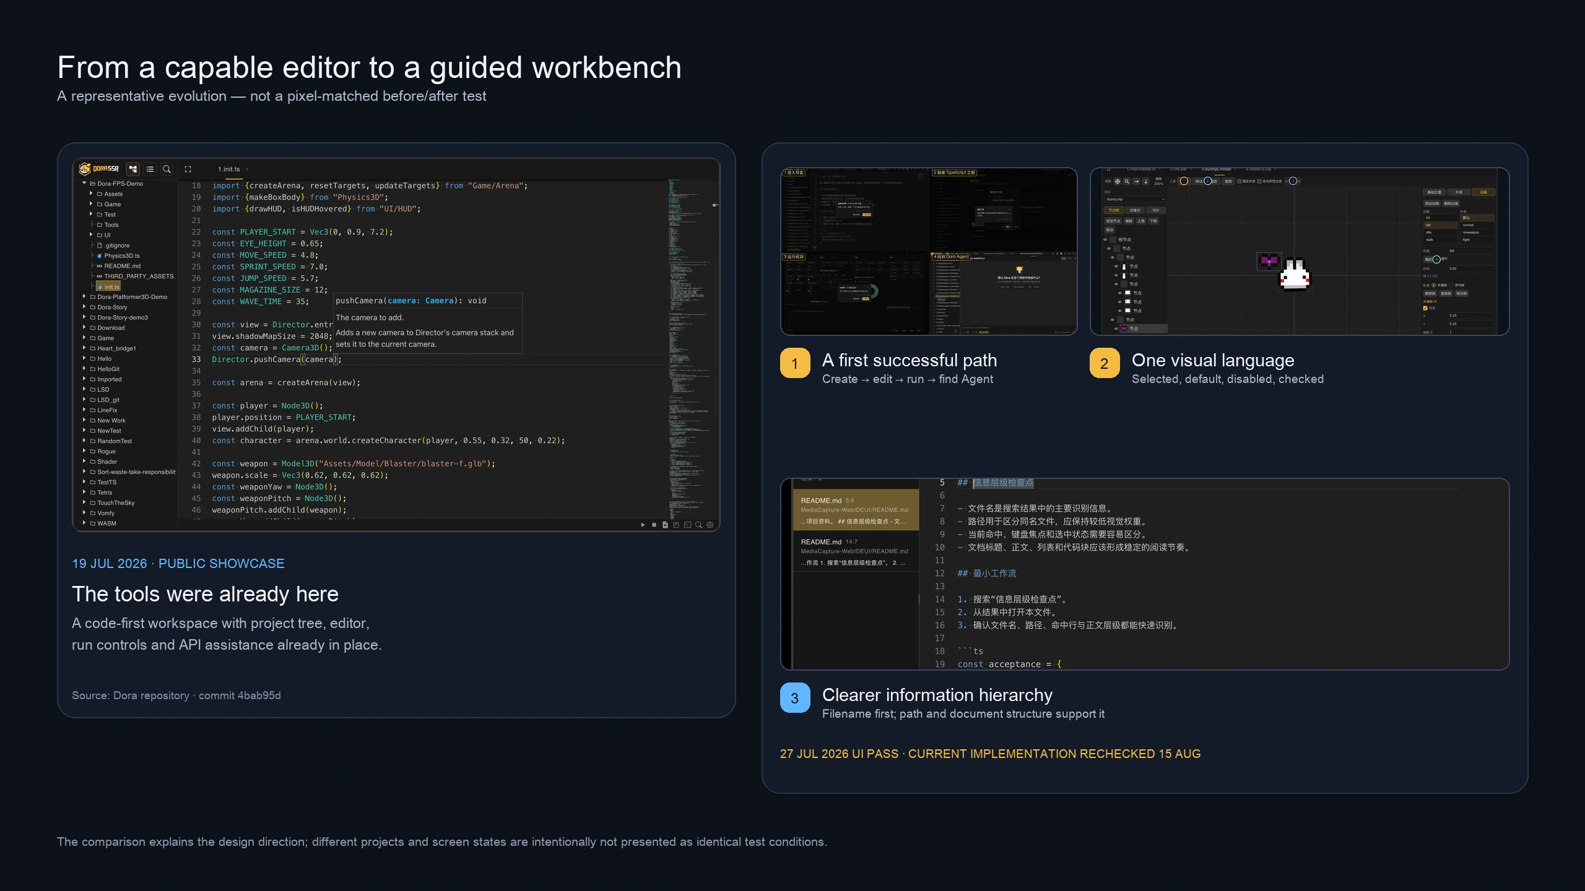Click the magnifier icon in bottom bar

click(x=698, y=525)
